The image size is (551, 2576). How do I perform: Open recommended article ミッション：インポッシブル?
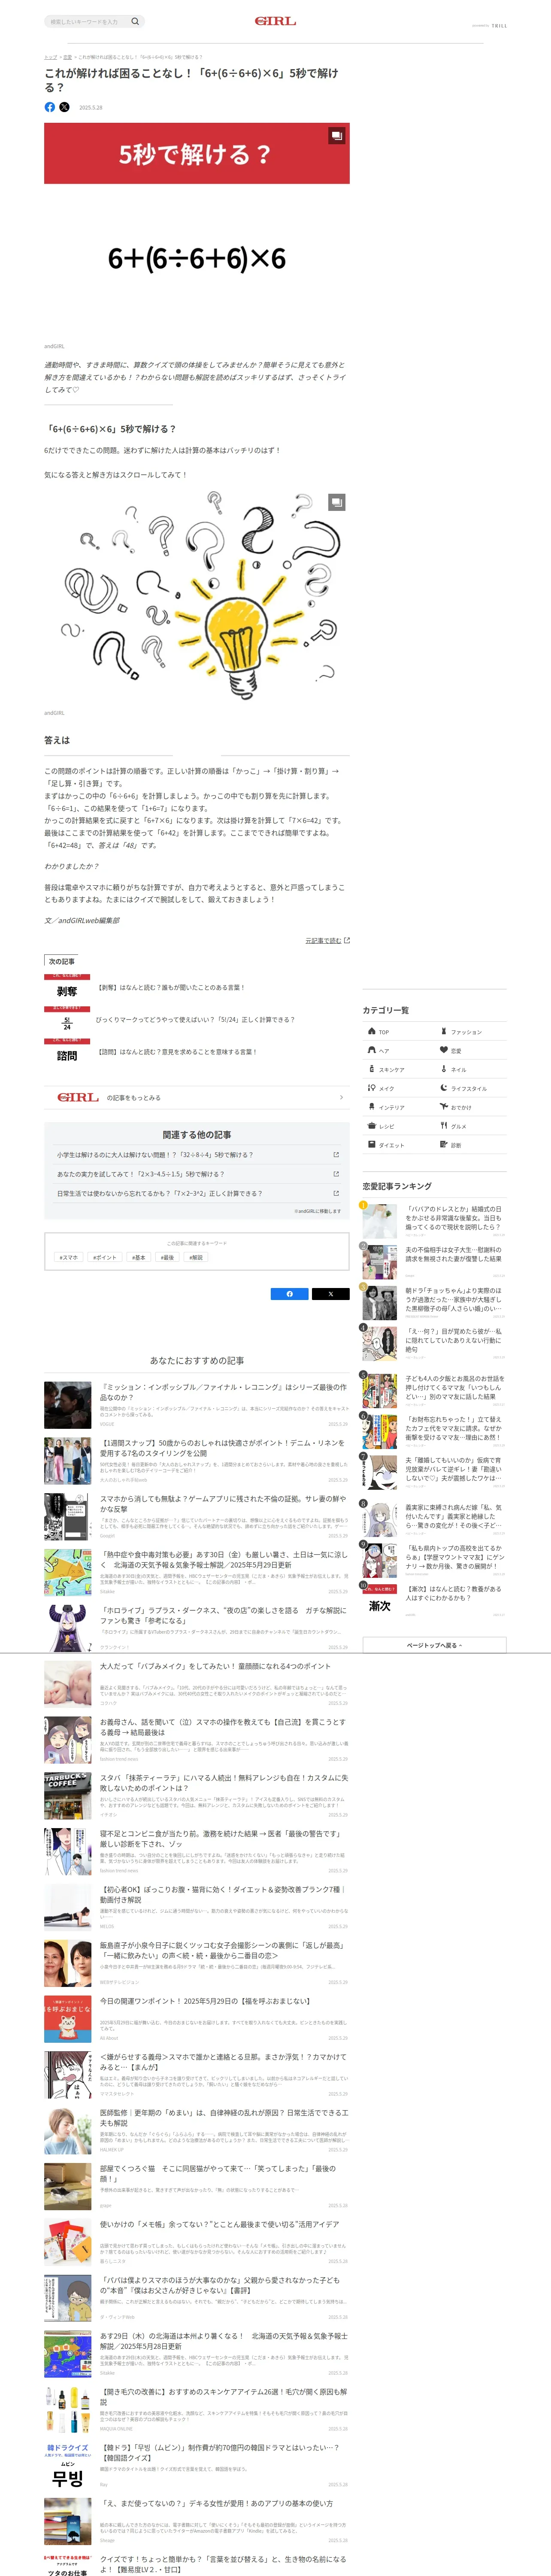(x=224, y=1392)
